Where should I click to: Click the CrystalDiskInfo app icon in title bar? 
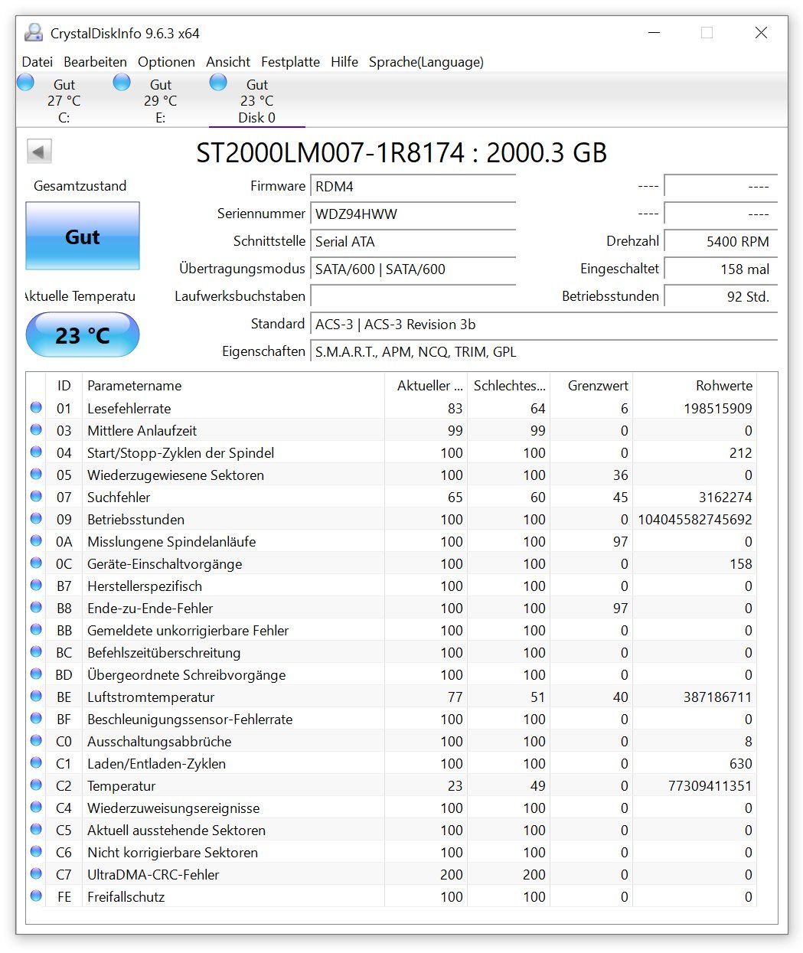34,33
